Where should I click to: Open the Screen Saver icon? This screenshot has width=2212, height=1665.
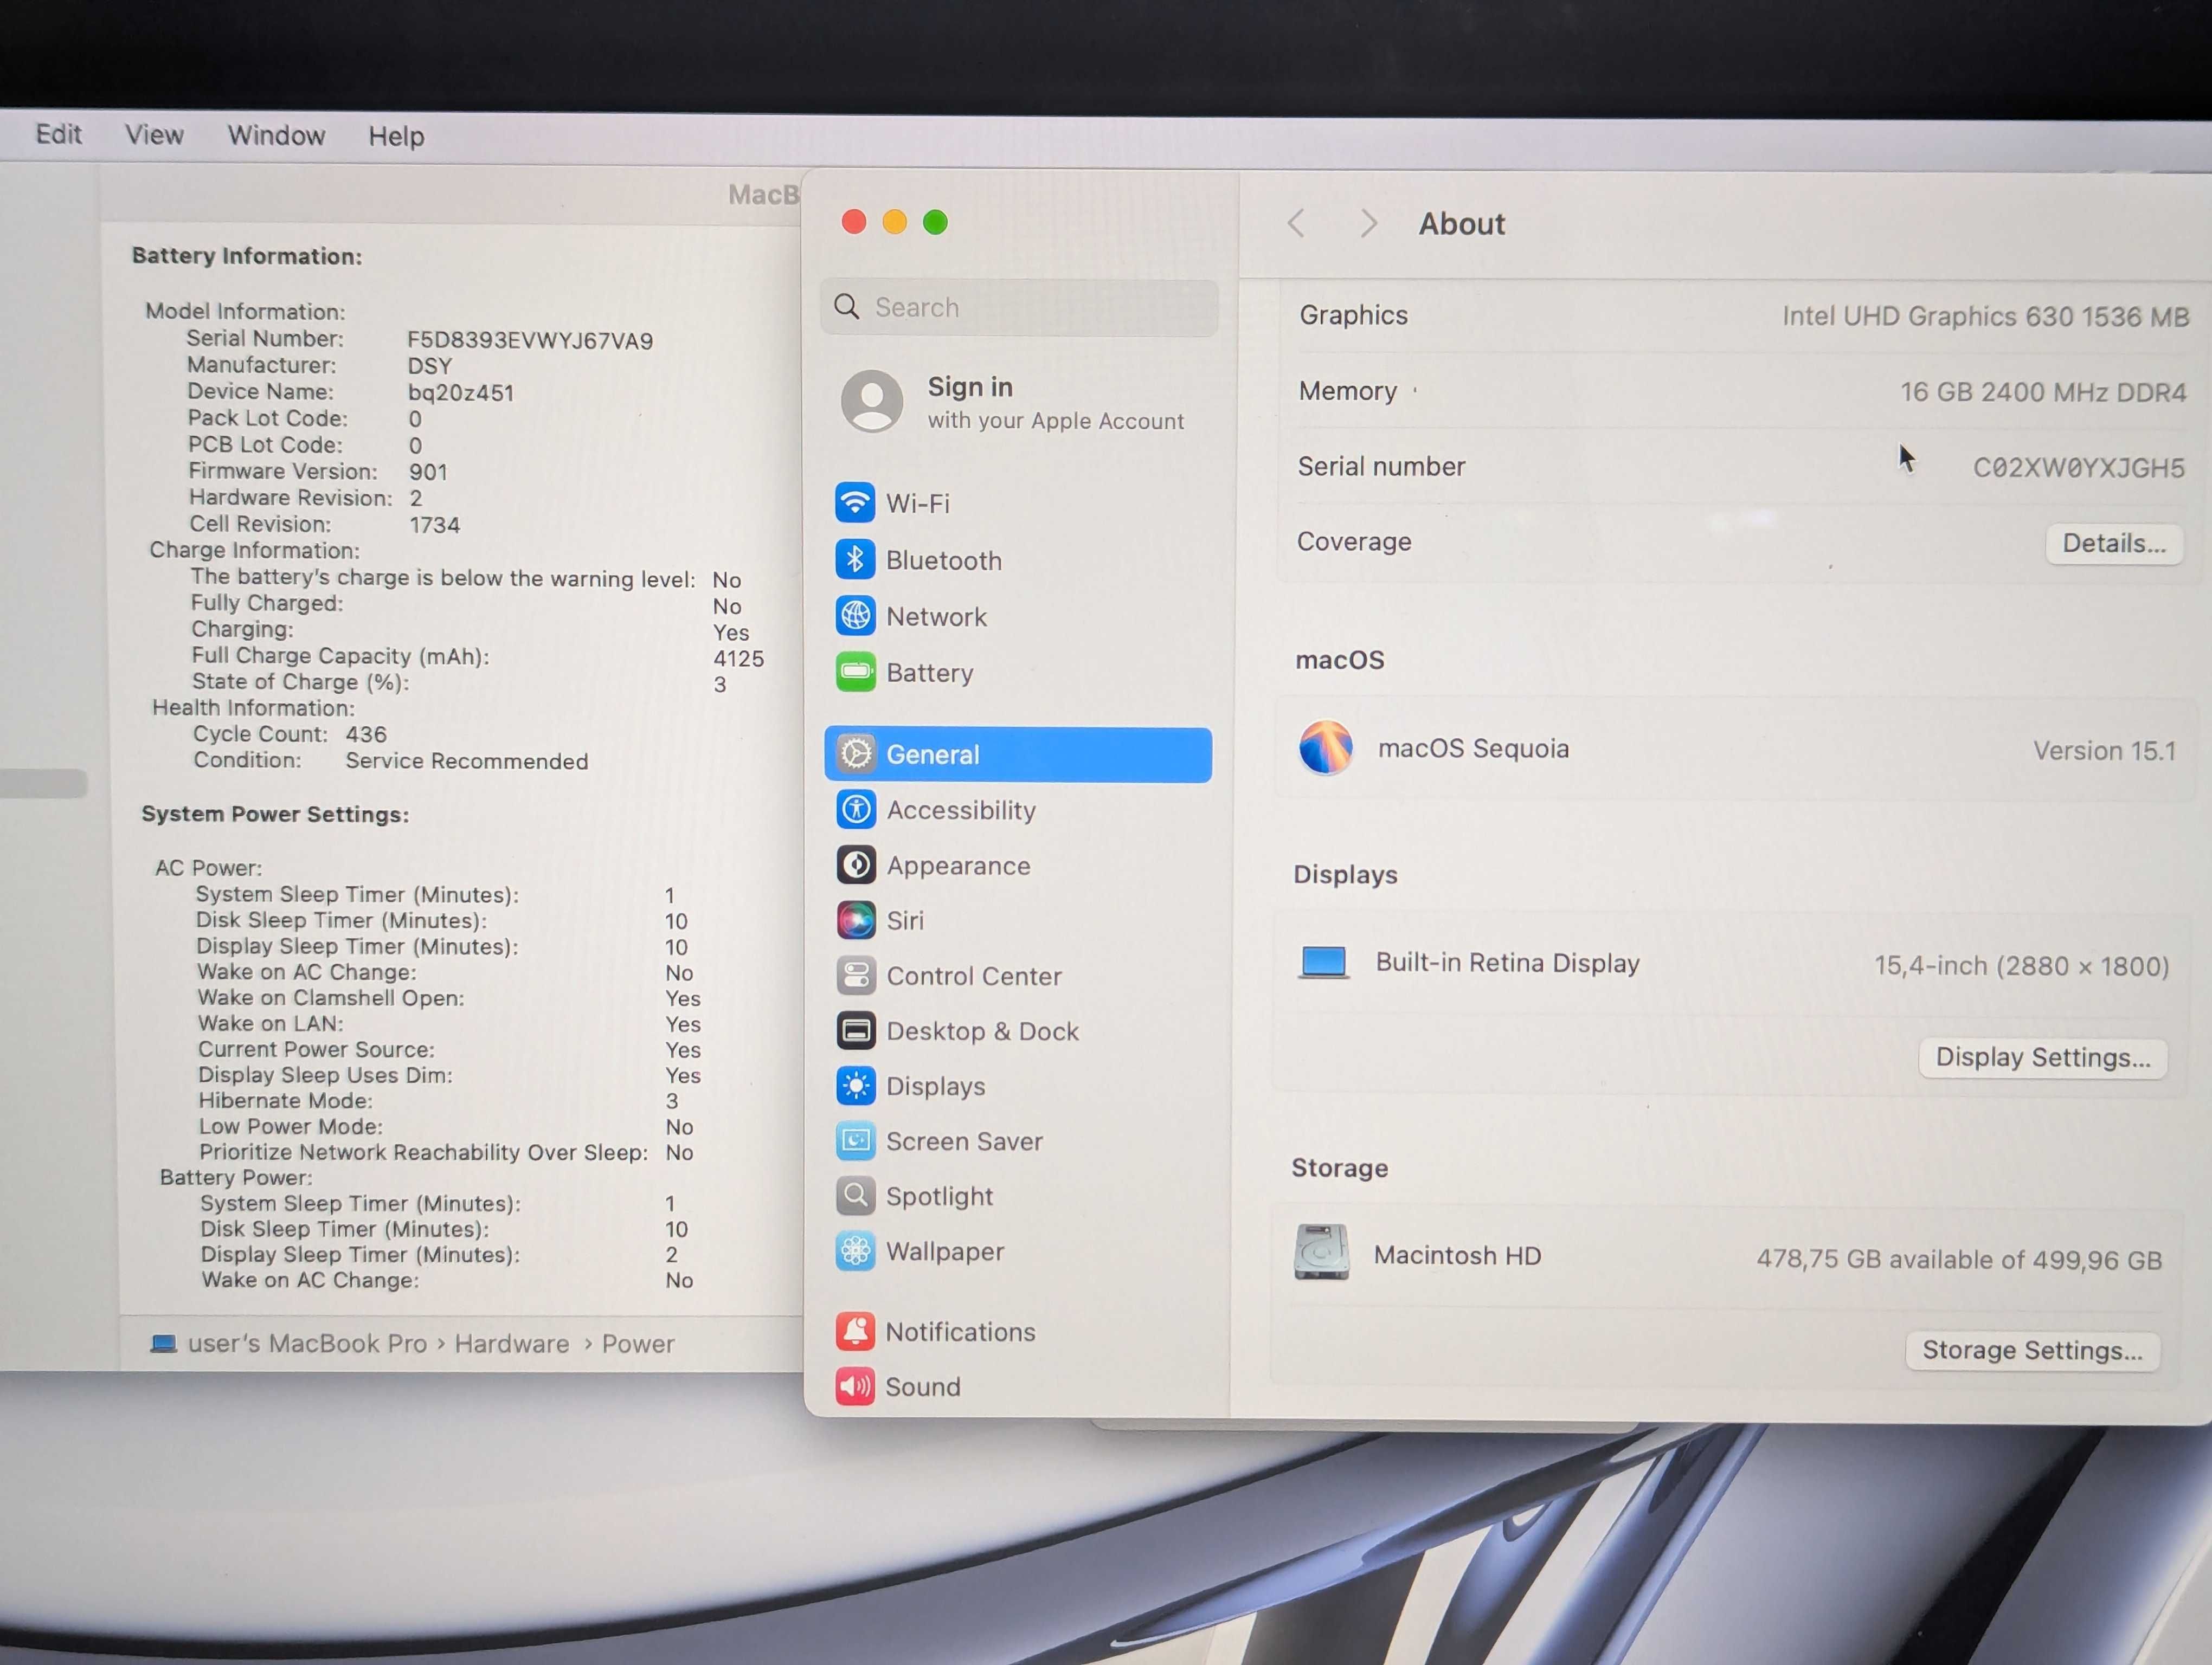[x=856, y=1140]
